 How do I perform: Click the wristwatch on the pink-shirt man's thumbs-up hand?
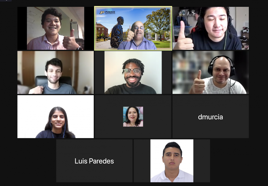tap(80, 48)
